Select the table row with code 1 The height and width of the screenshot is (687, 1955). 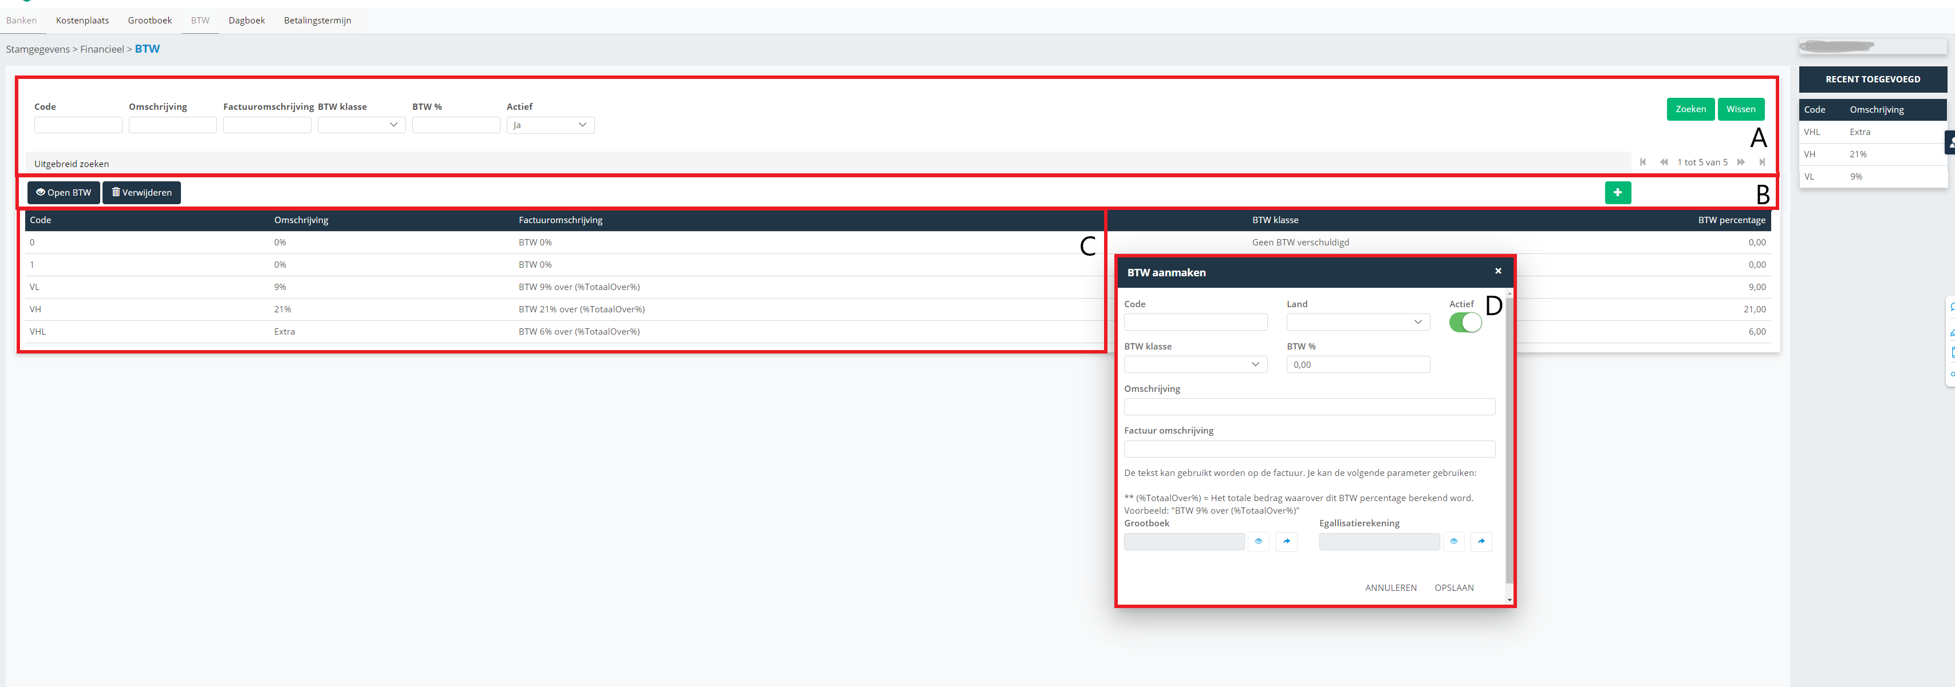[898, 265]
